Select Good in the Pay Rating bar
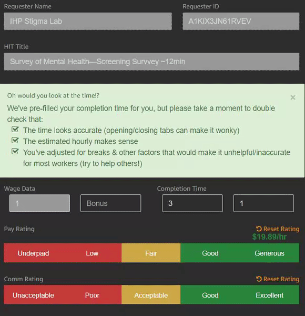 point(210,253)
